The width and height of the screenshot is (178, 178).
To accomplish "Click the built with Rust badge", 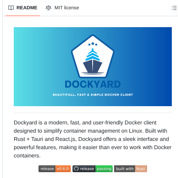I will pos(131,169).
